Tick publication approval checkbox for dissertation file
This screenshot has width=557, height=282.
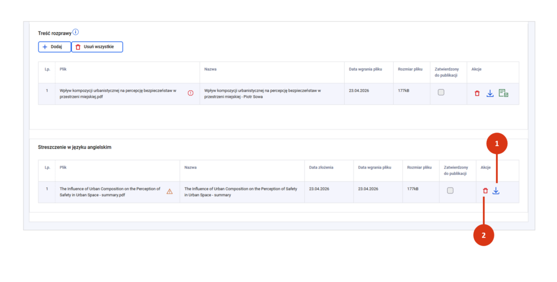click(441, 92)
